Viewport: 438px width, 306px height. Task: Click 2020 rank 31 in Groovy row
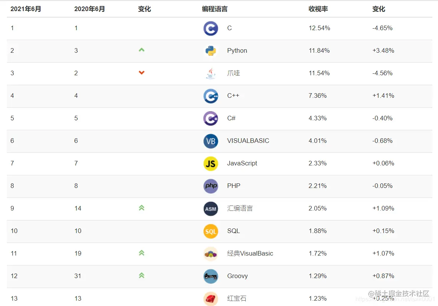(78, 276)
